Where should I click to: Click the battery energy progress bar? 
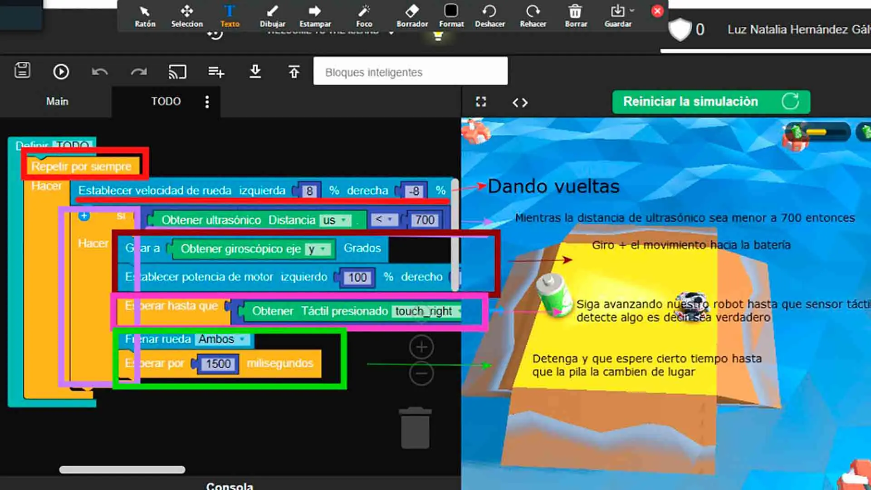827,132
